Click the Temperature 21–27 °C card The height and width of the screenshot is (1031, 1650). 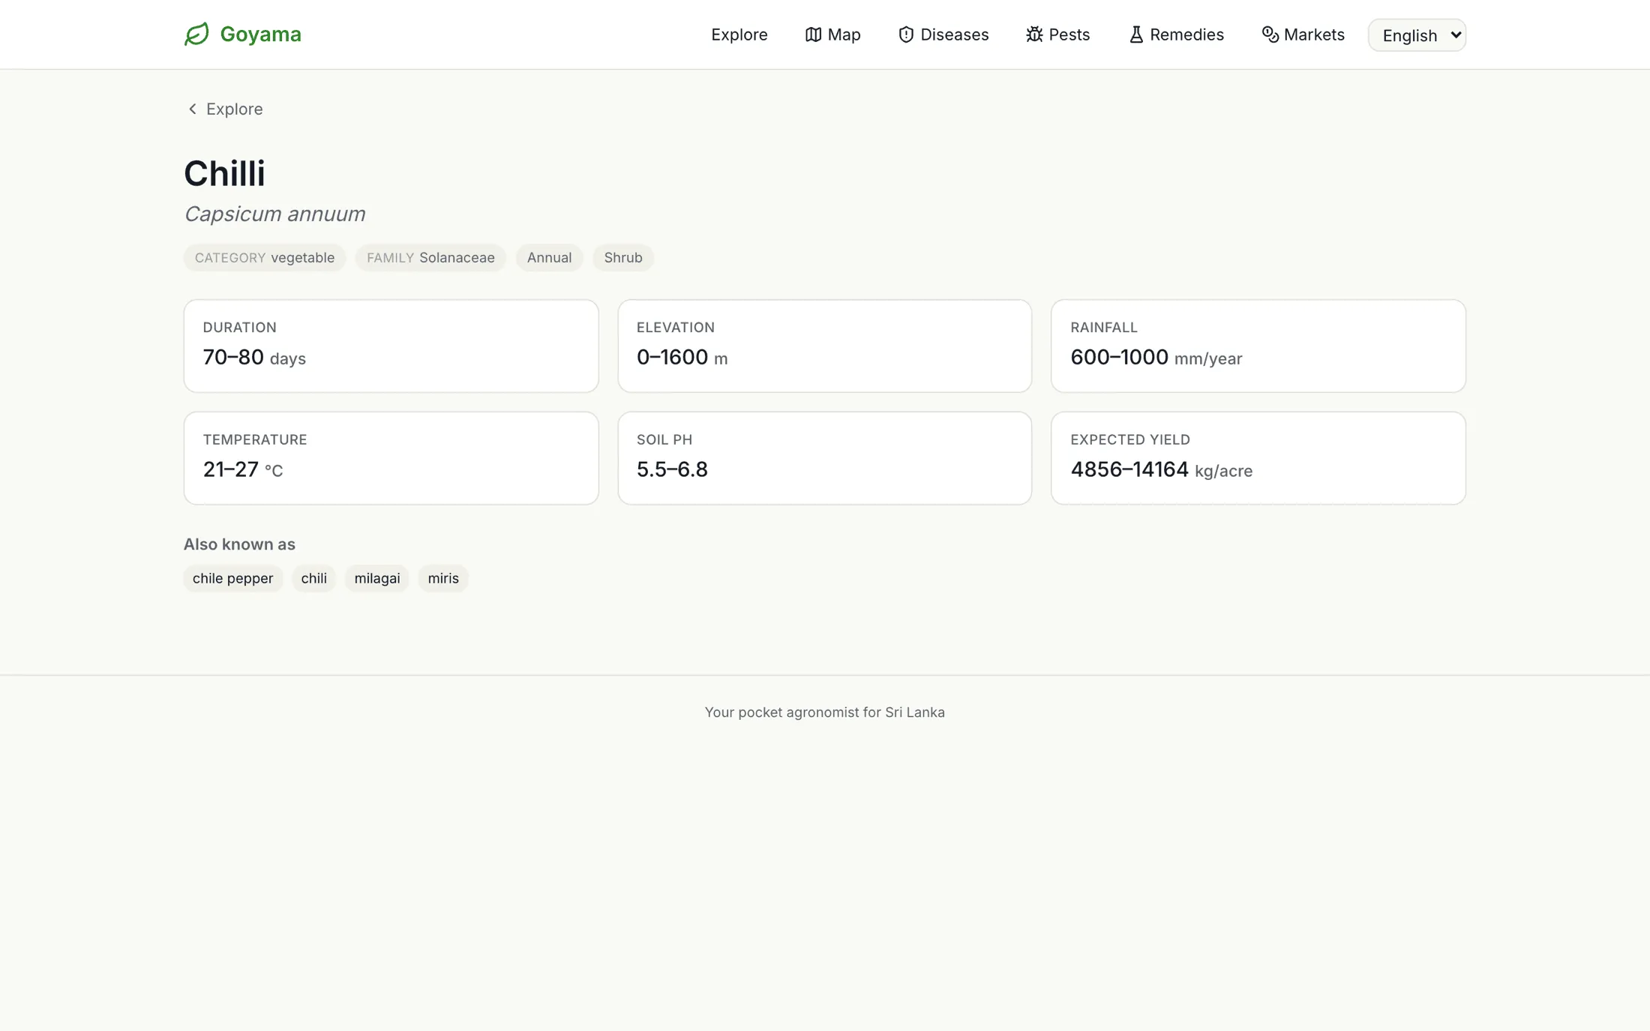coord(391,458)
